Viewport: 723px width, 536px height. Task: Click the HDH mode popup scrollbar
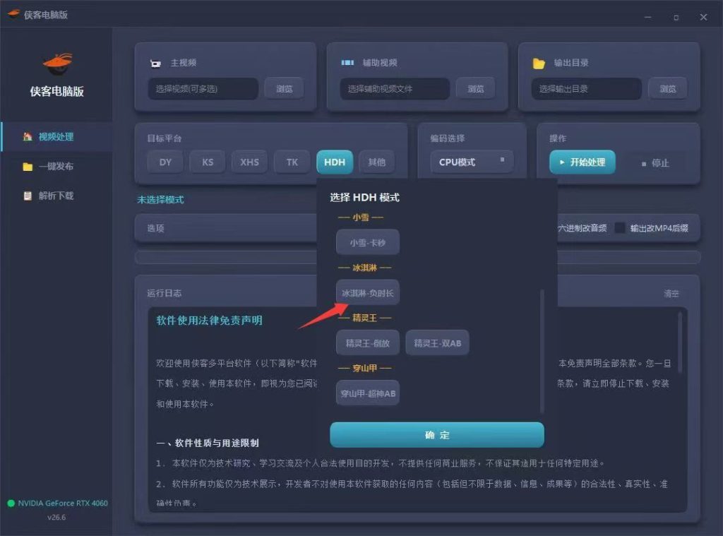(542, 351)
